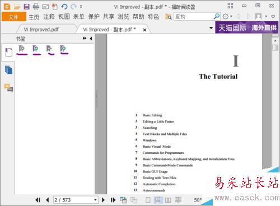Toggle facing pages view mode in status bar

click(x=168, y=200)
